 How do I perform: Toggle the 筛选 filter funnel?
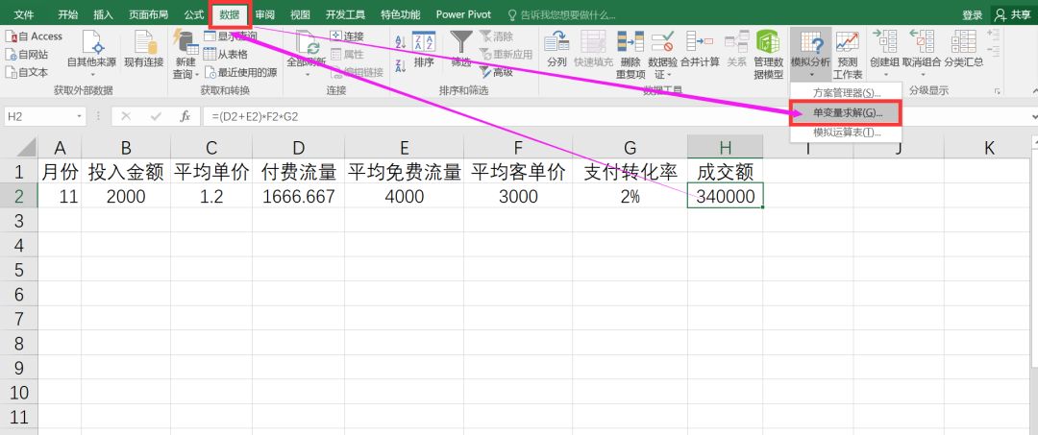(x=461, y=50)
